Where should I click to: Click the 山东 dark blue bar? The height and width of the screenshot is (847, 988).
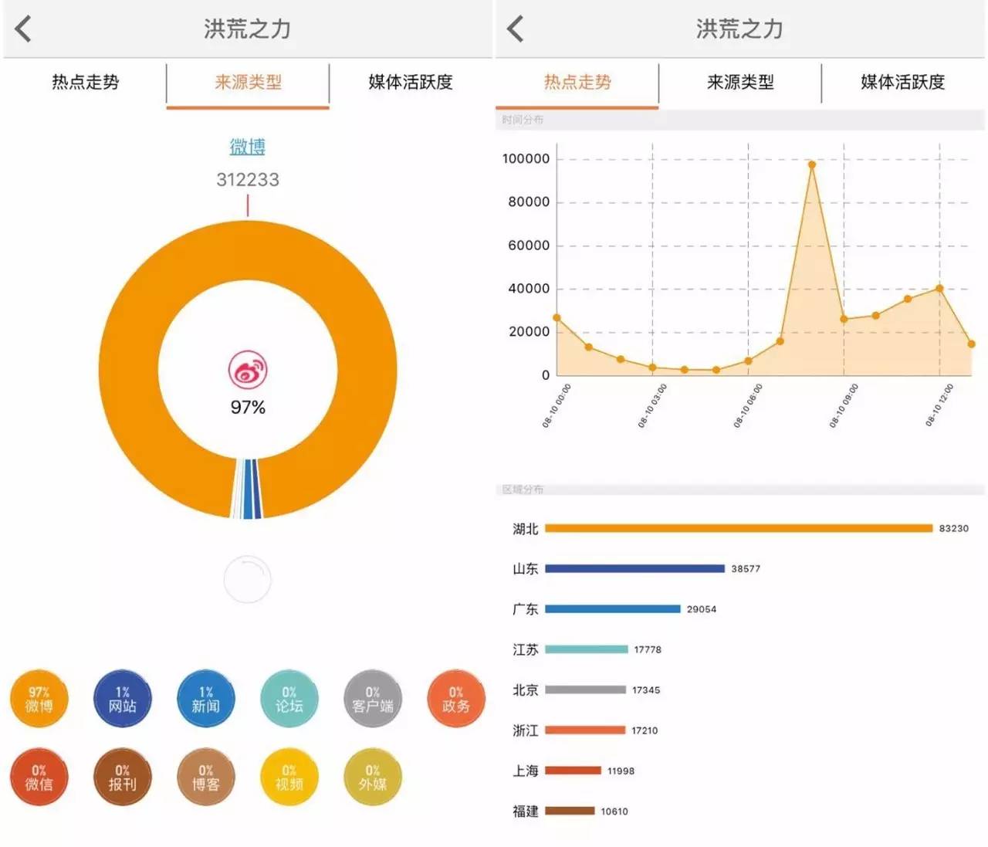coord(634,568)
